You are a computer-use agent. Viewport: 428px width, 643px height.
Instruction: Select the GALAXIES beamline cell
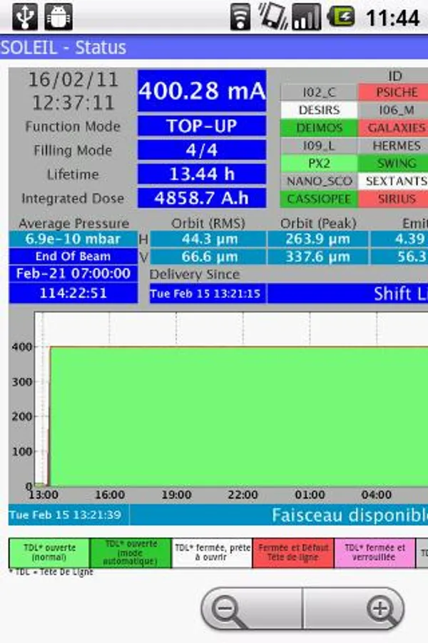[x=394, y=128]
